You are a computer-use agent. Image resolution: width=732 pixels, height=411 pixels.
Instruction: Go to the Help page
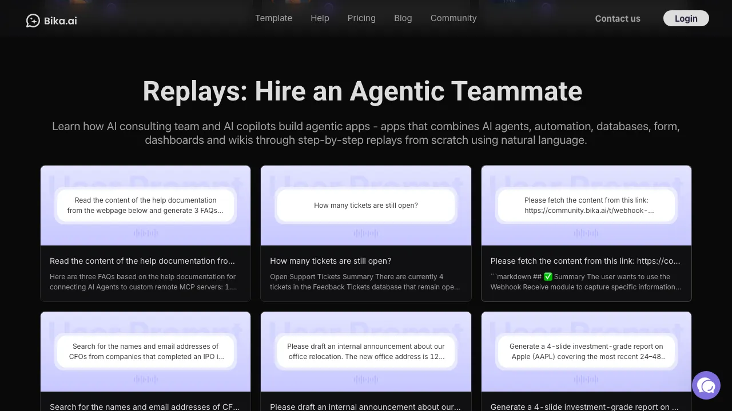[x=320, y=18]
